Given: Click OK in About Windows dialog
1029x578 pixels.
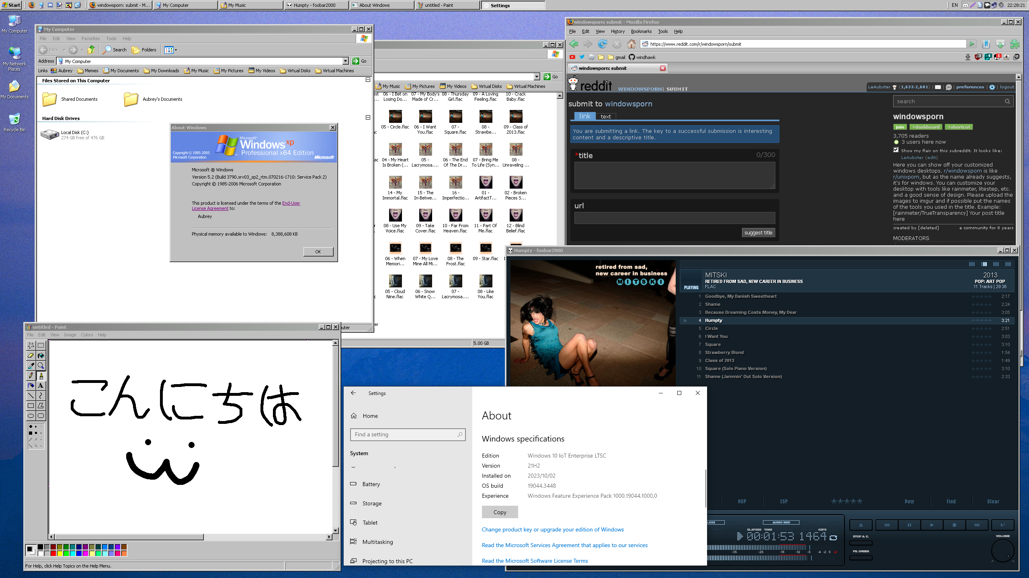Looking at the screenshot, I should (318, 252).
